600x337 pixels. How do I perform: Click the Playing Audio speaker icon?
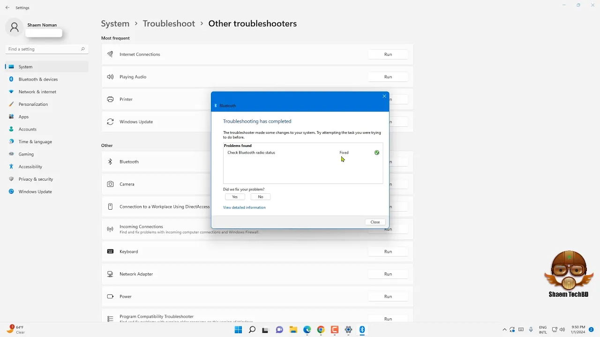[110, 77]
